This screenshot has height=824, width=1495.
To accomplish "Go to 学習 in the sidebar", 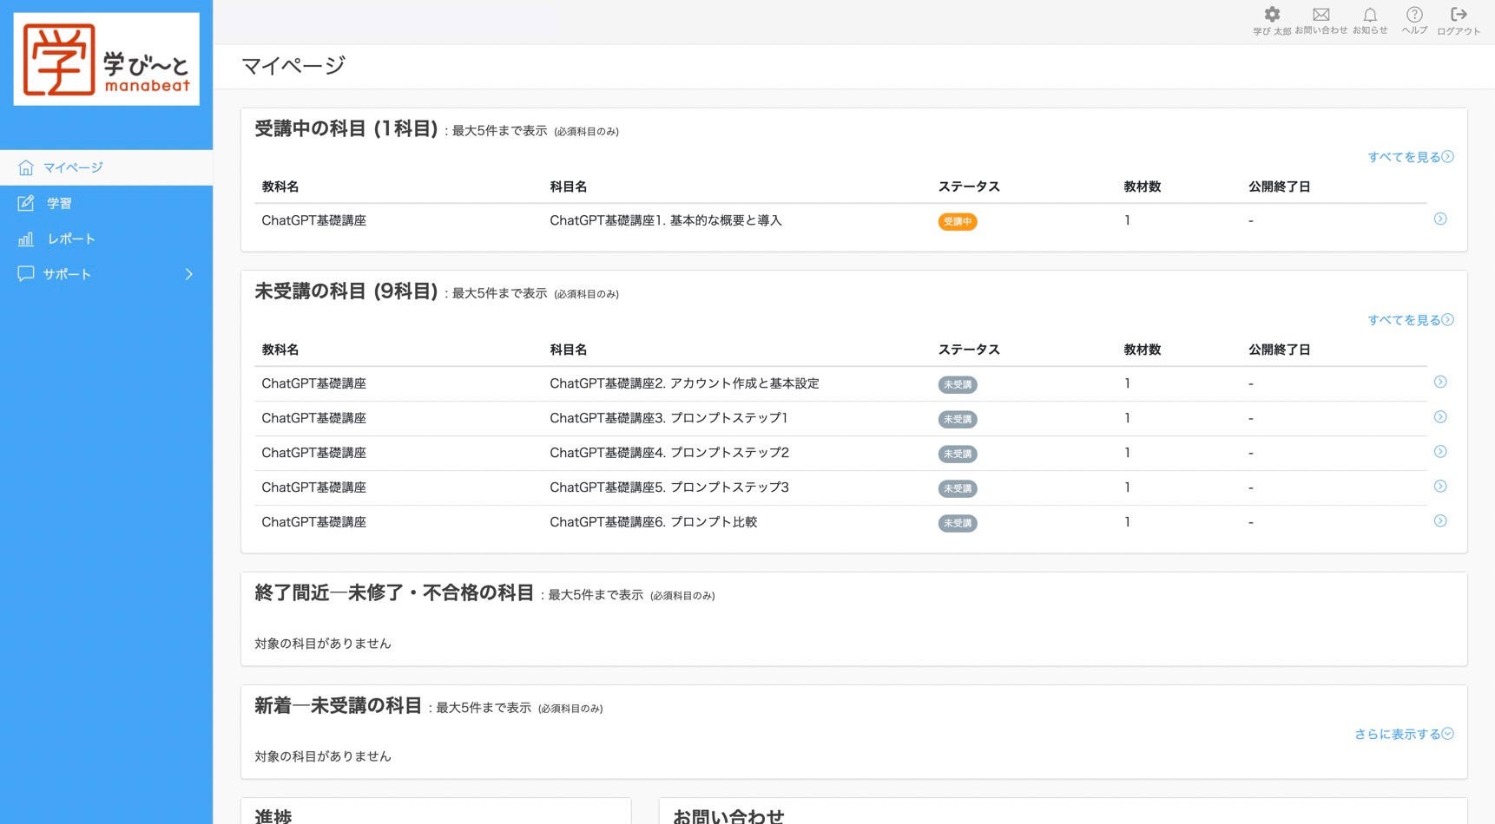I will coord(59,203).
